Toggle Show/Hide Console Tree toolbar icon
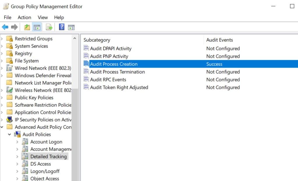Viewport: 298px width, 181px height. tap(37, 27)
